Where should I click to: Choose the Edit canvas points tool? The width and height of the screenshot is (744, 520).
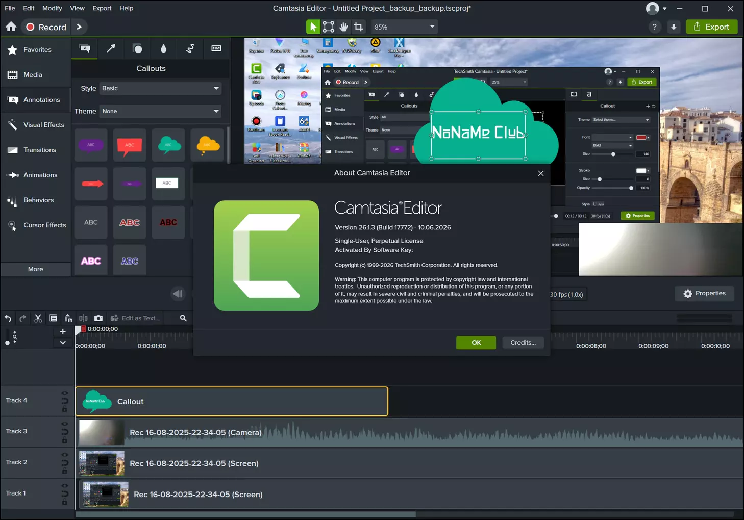coord(329,27)
